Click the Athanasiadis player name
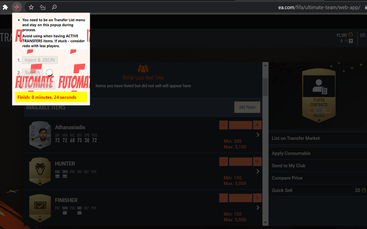367x229 pixels. coord(70,127)
